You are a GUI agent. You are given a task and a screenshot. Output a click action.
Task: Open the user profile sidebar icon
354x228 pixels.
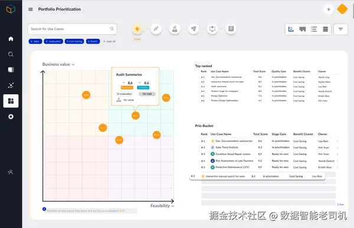tap(11, 172)
